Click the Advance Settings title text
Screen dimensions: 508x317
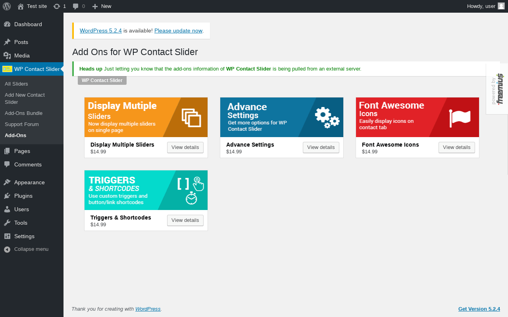coord(250,145)
